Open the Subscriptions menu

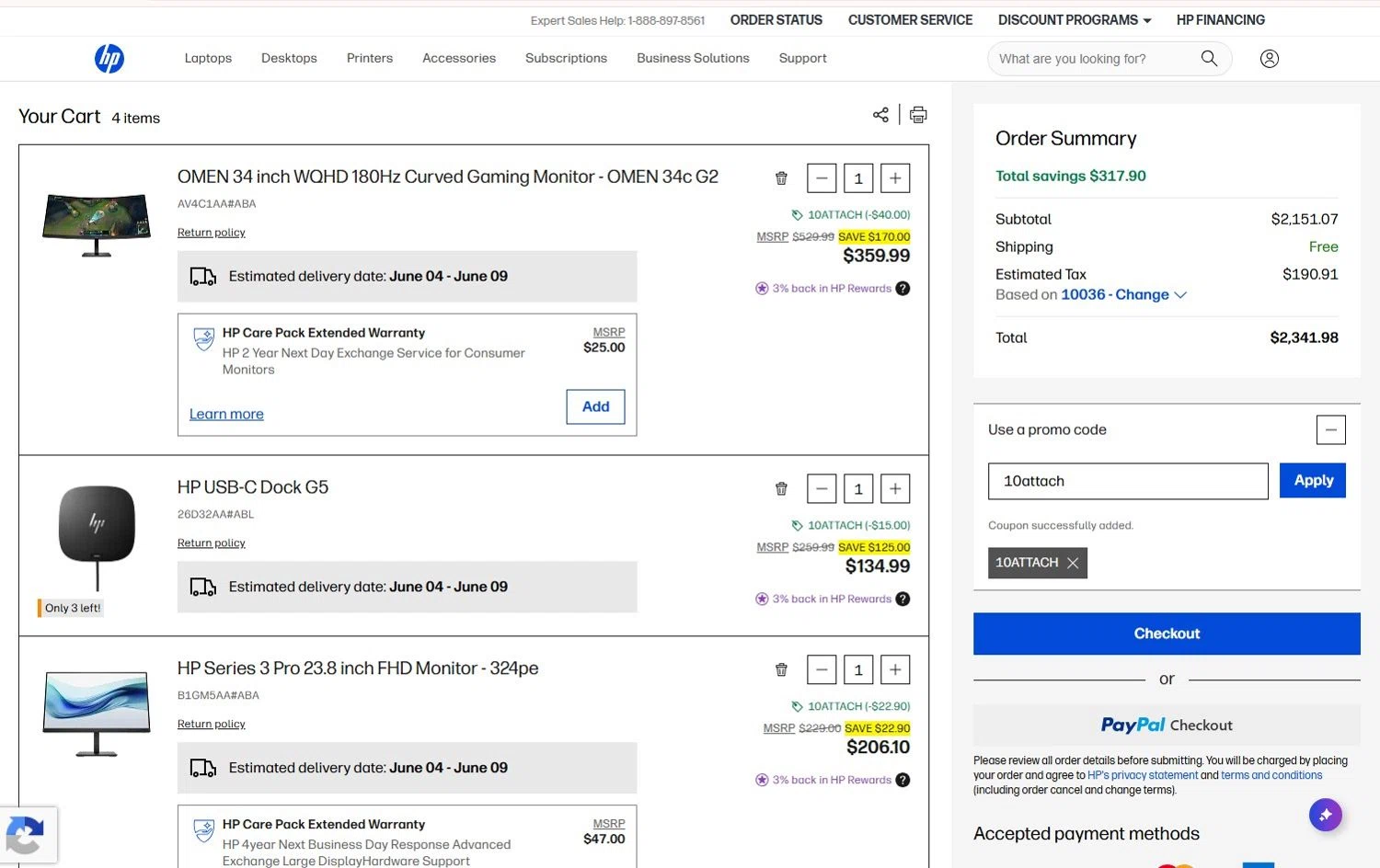(566, 58)
